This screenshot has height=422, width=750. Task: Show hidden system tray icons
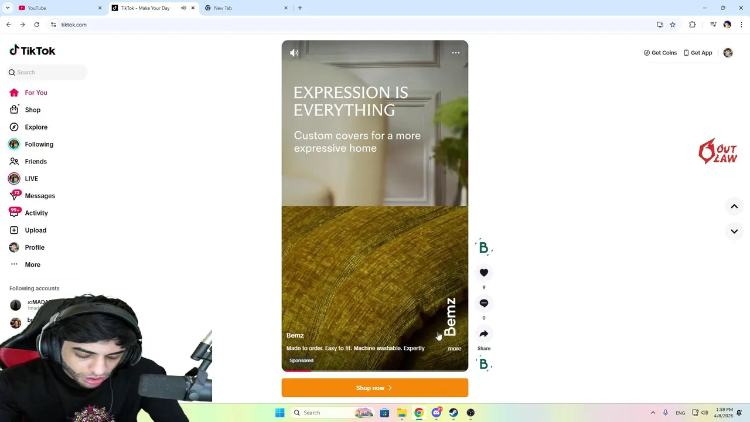click(x=653, y=413)
